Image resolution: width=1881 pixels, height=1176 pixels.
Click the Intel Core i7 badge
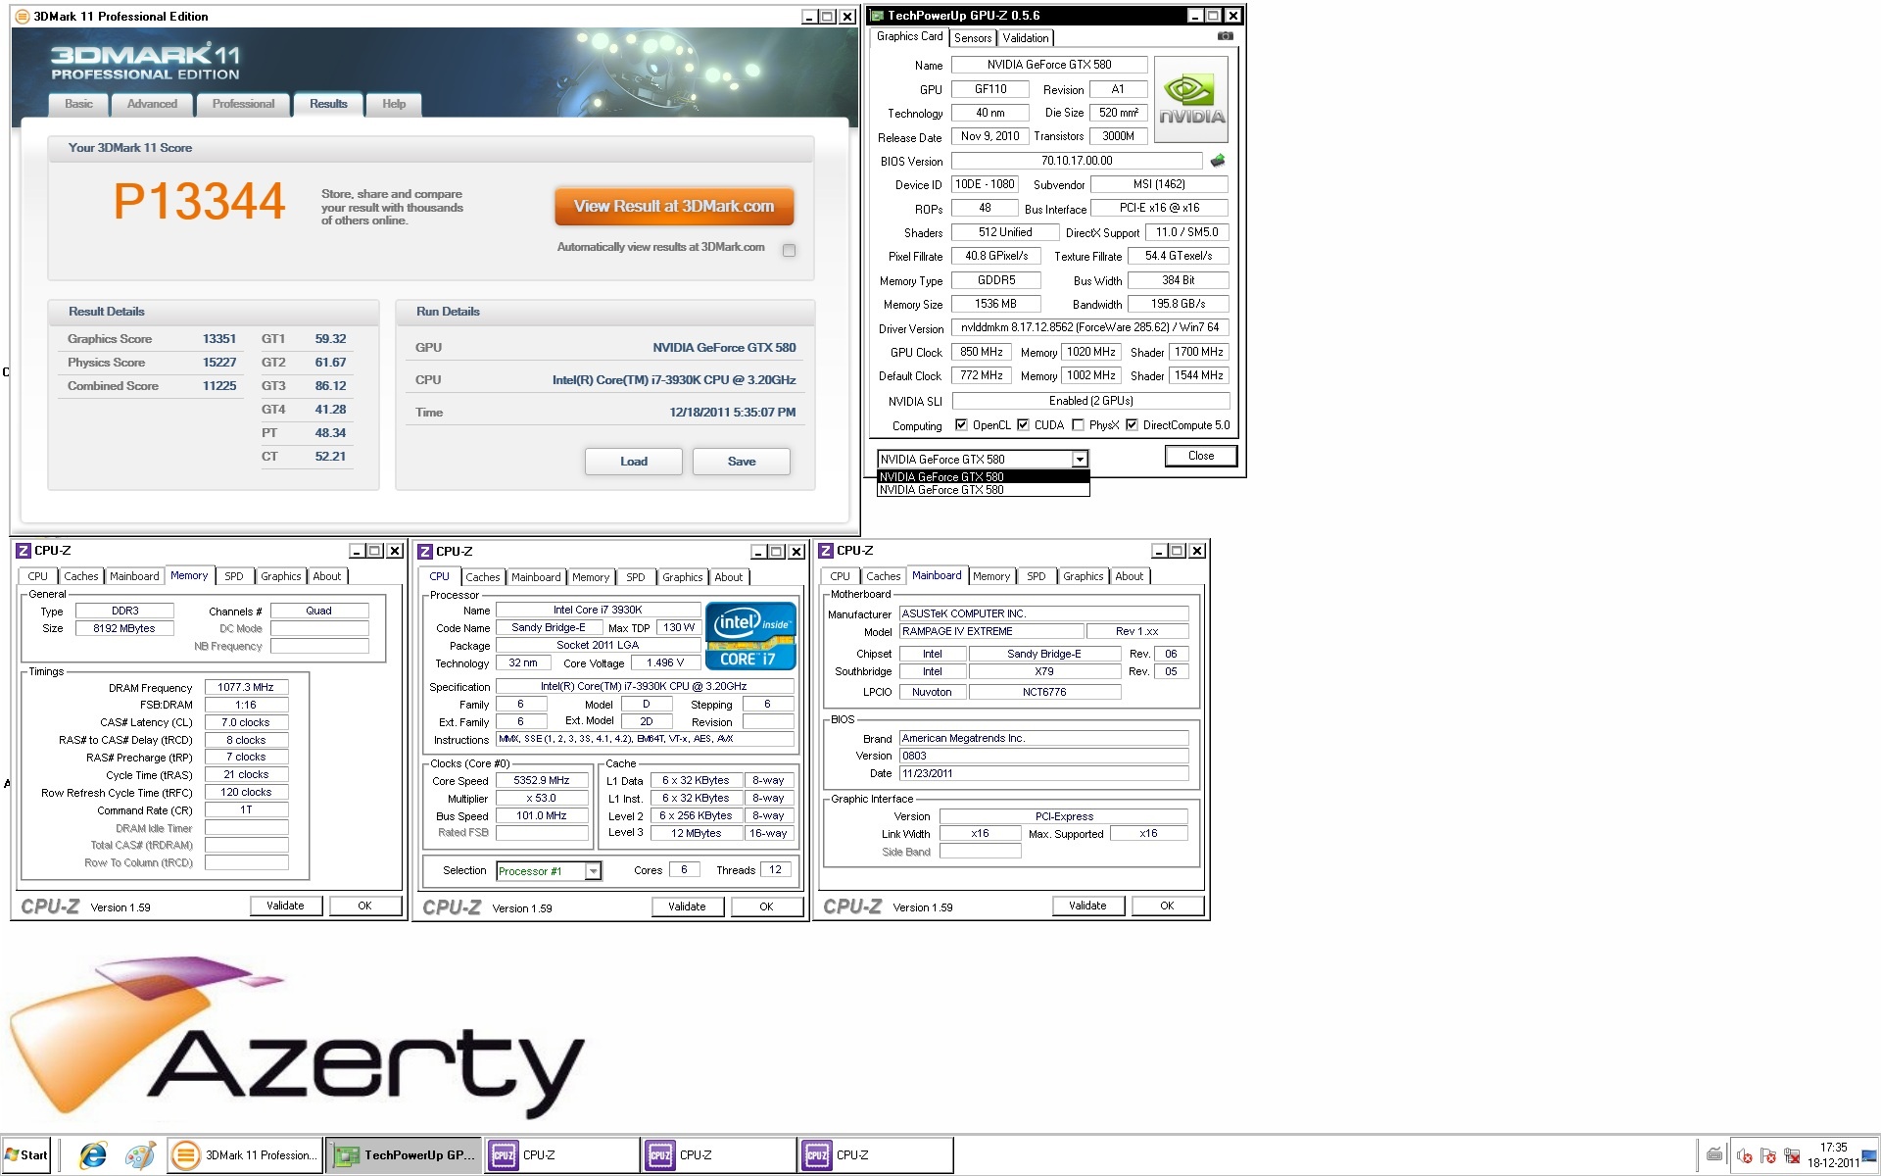[750, 636]
